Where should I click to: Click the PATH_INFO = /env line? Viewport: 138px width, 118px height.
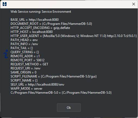click(x=24, y=44)
